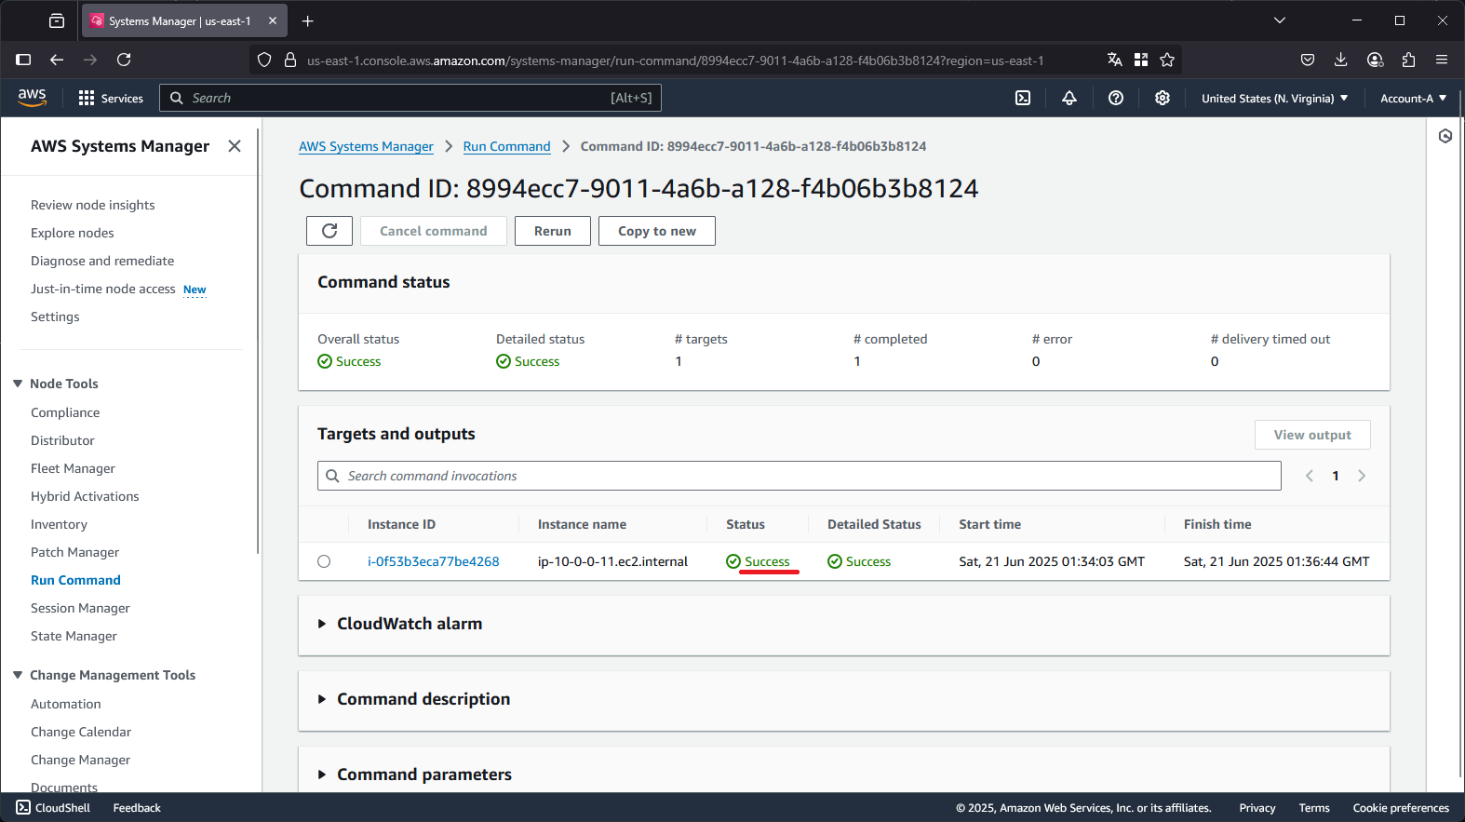This screenshot has height=822, width=1465.
Task: Collapse the Node Tools sidebar group
Action: pyautogui.click(x=18, y=384)
